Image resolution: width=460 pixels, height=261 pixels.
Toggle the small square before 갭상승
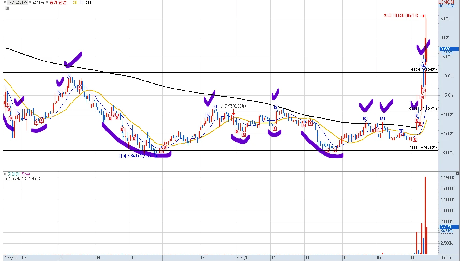[30, 2]
